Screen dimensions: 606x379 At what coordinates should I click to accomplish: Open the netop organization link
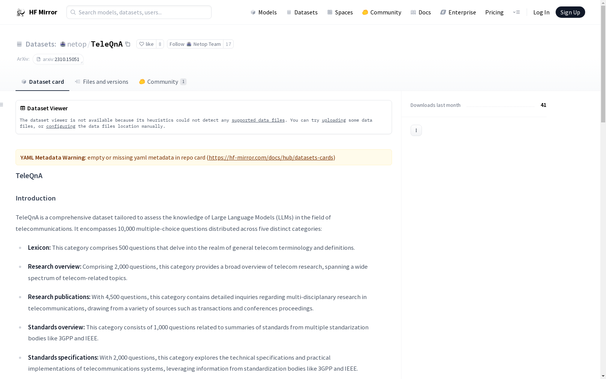click(x=77, y=44)
